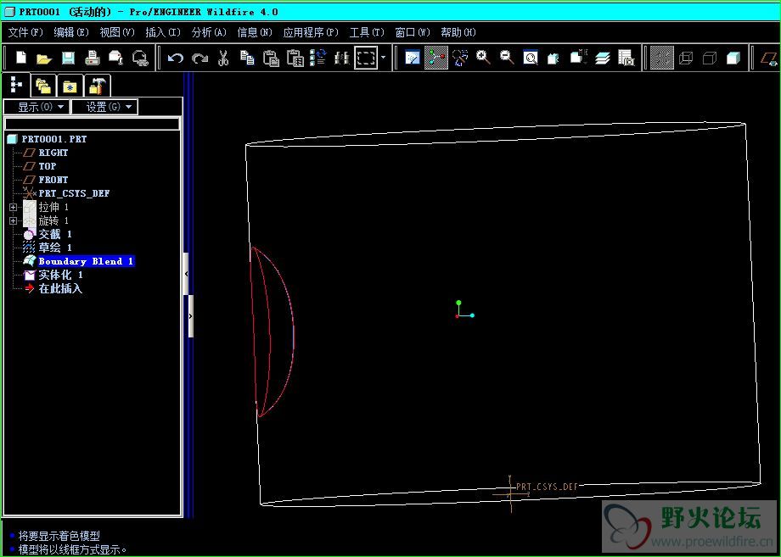Expand the 旋转 1 feature
781x557 pixels.
pos(13,220)
